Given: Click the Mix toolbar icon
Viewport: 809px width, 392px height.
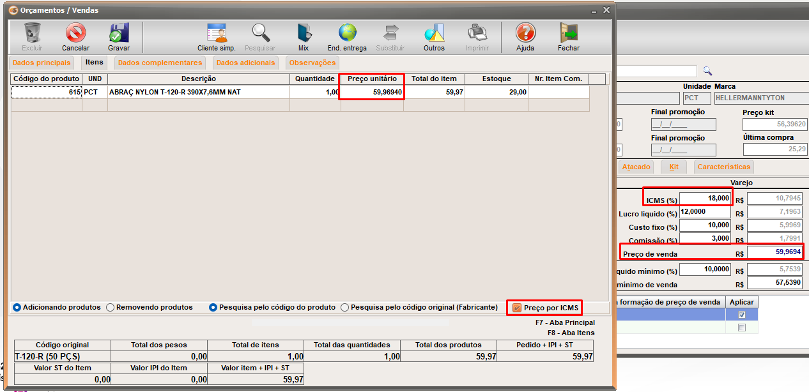Looking at the screenshot, I should pyautogui.click(x=304, y=33).
